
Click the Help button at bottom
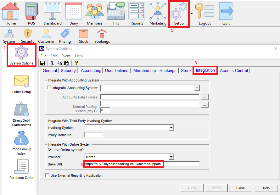click(266, 188)
